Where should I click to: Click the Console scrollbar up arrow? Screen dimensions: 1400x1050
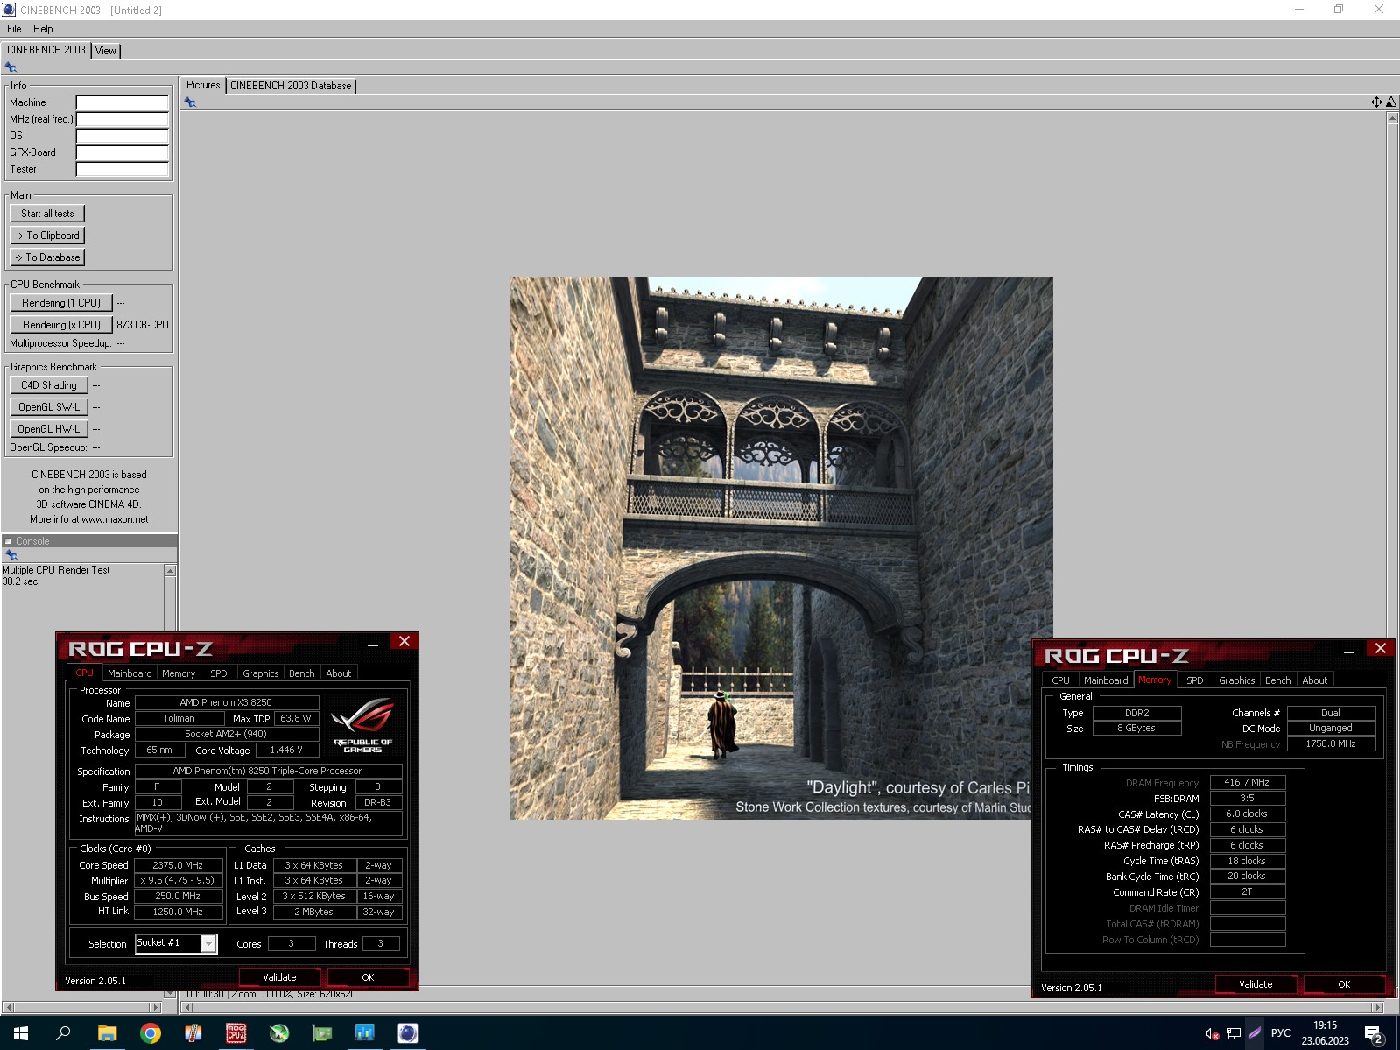170,571
